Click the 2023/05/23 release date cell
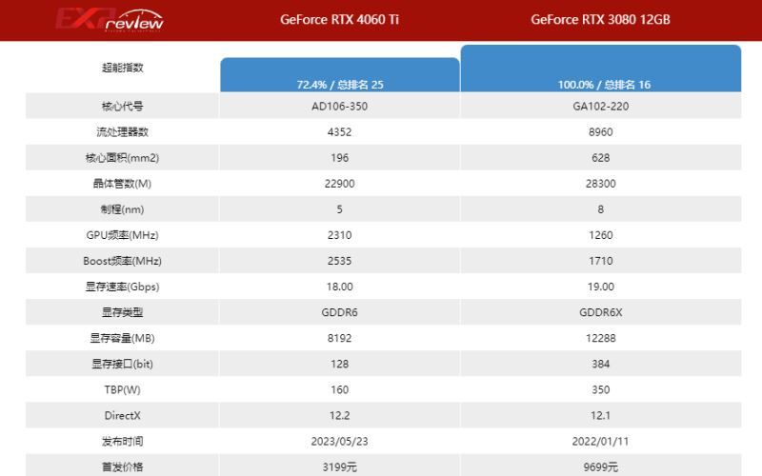This screenshot has height=476, width=762. 340,441
